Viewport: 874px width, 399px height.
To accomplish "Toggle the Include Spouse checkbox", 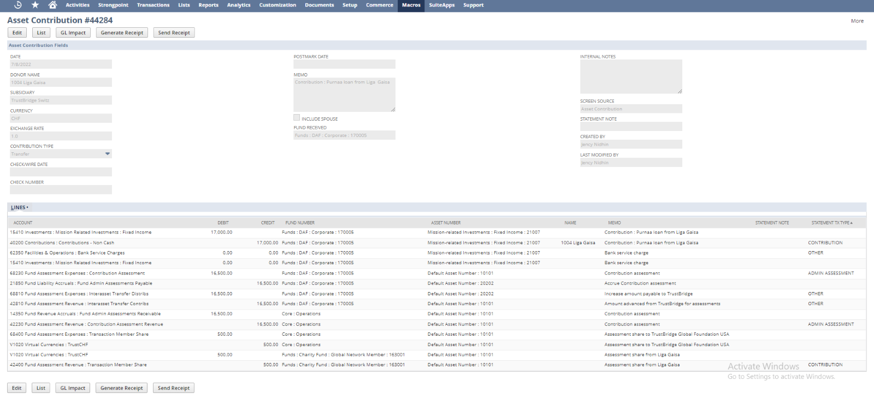I will pos(297,118).
